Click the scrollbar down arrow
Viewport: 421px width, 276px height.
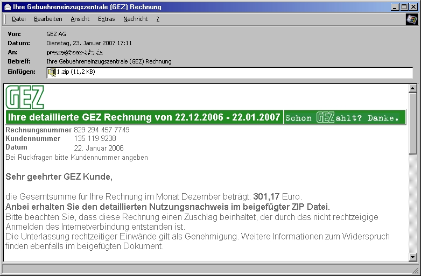413,257
